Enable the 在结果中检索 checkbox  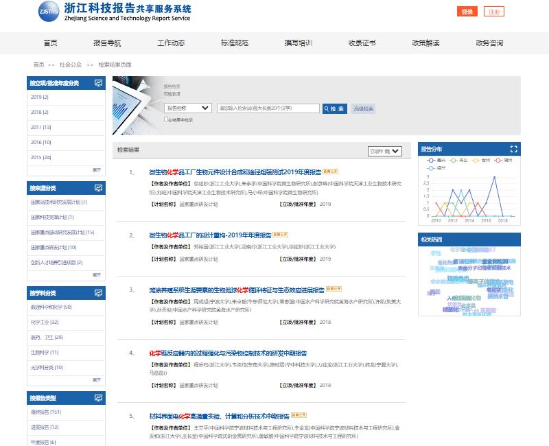coord(167,119)
